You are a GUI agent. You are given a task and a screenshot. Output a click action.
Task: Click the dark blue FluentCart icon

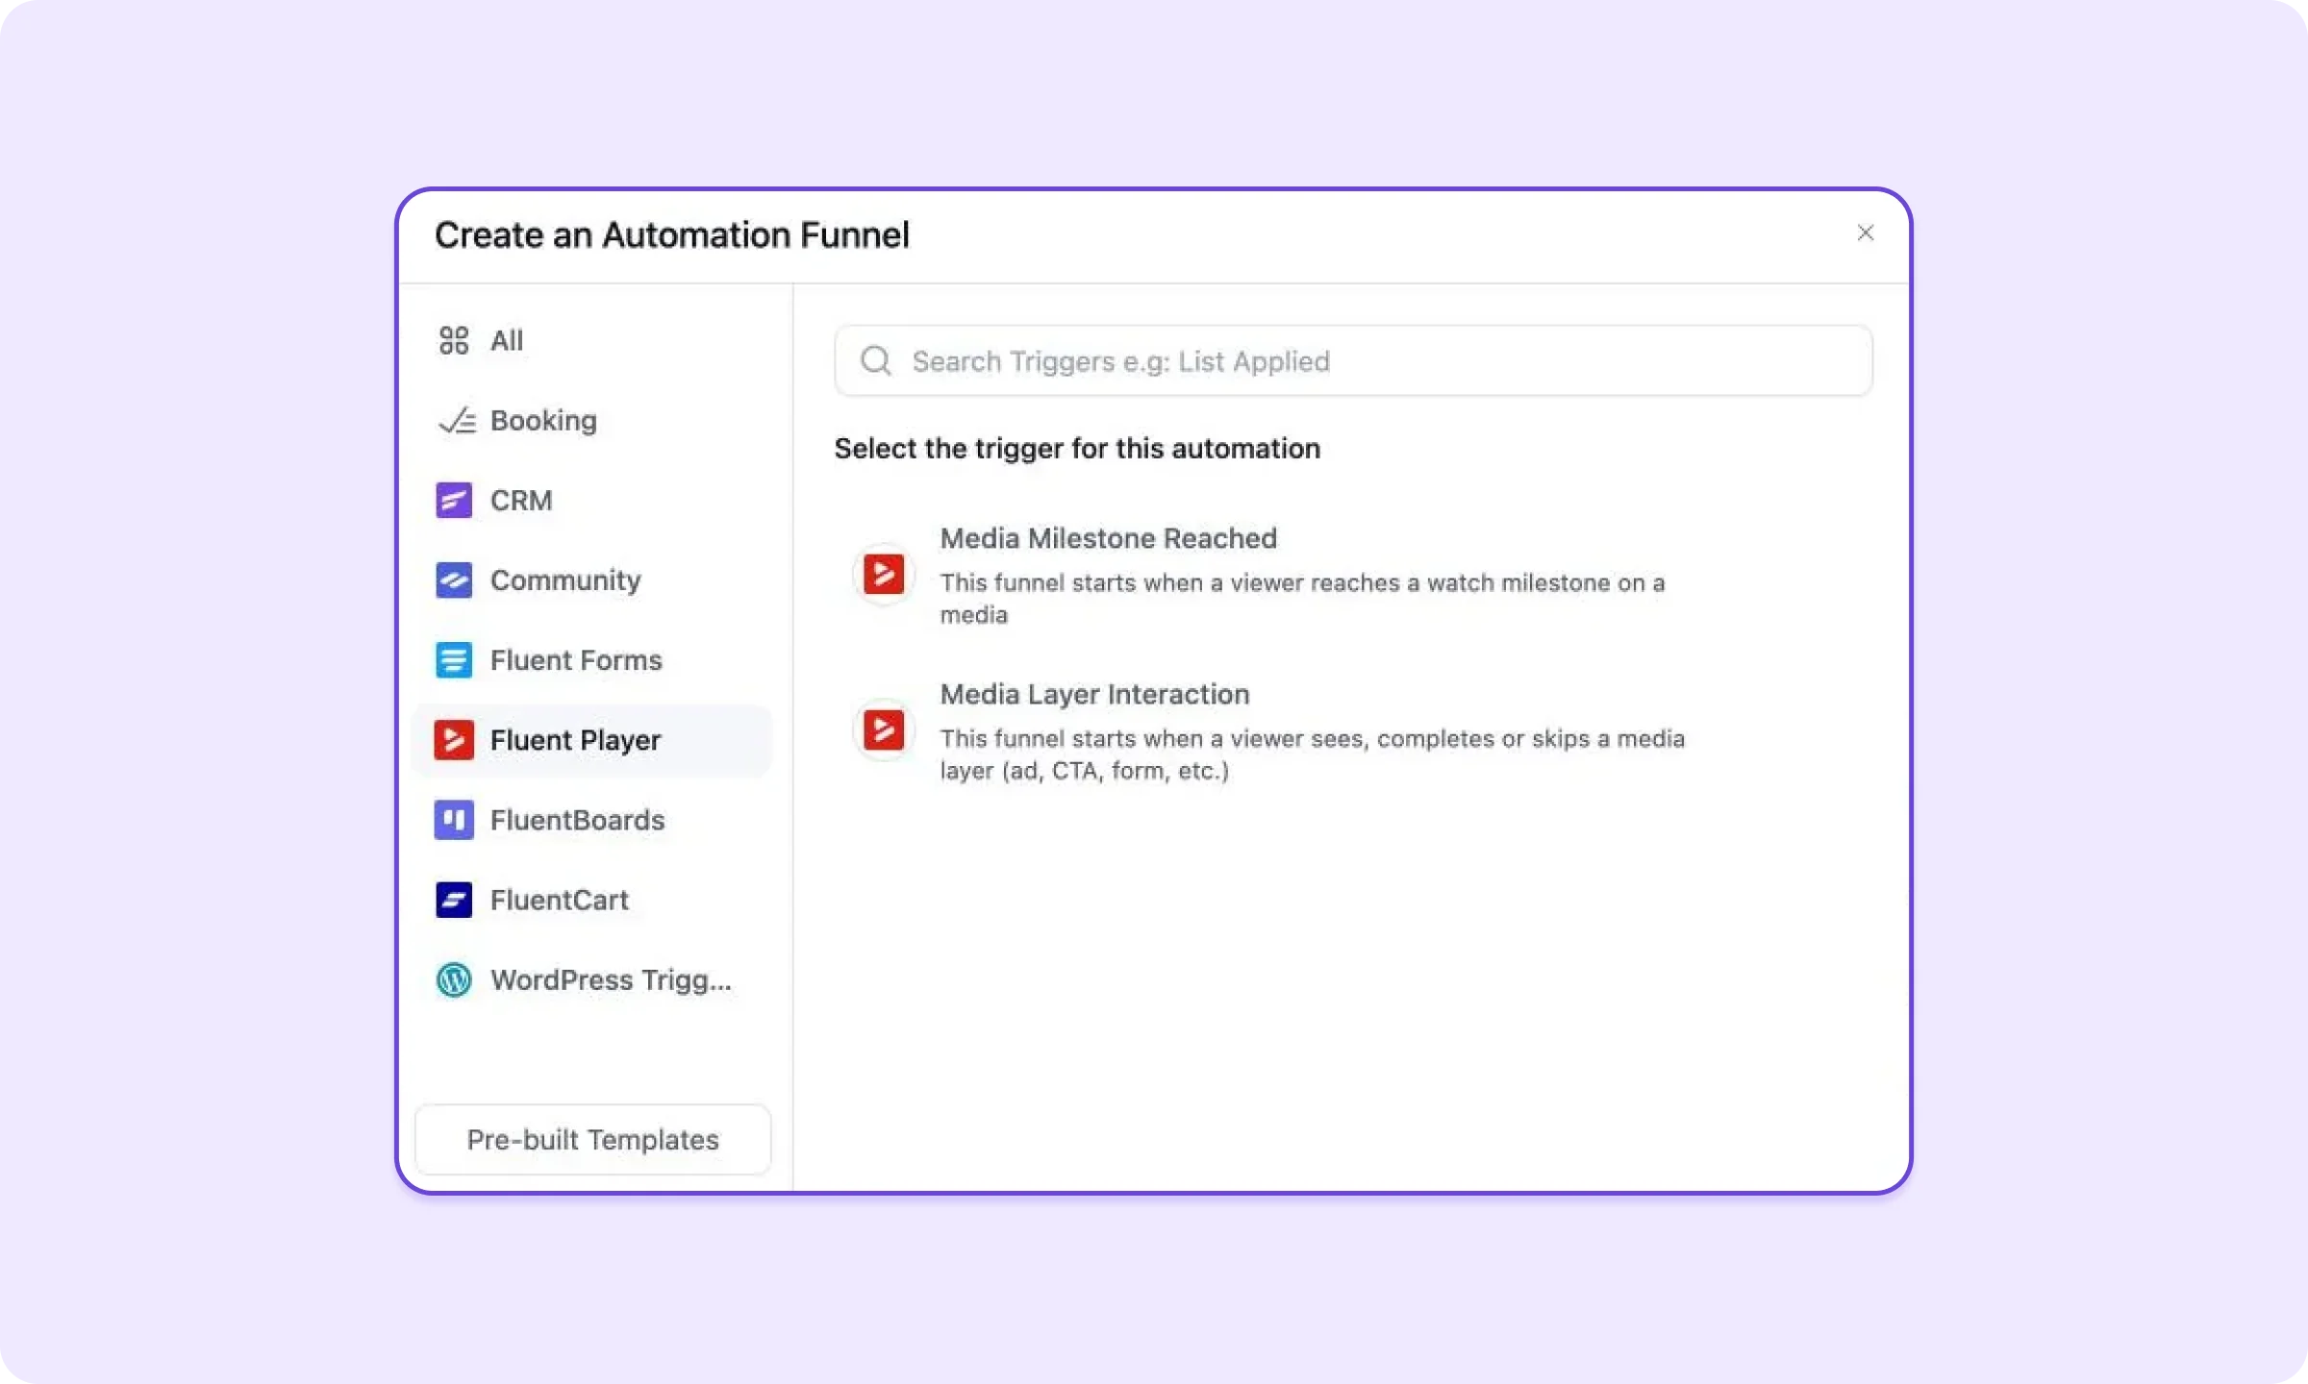[453, 900]
